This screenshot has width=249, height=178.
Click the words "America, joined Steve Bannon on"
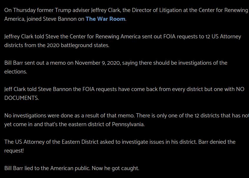tap(44, 19)
